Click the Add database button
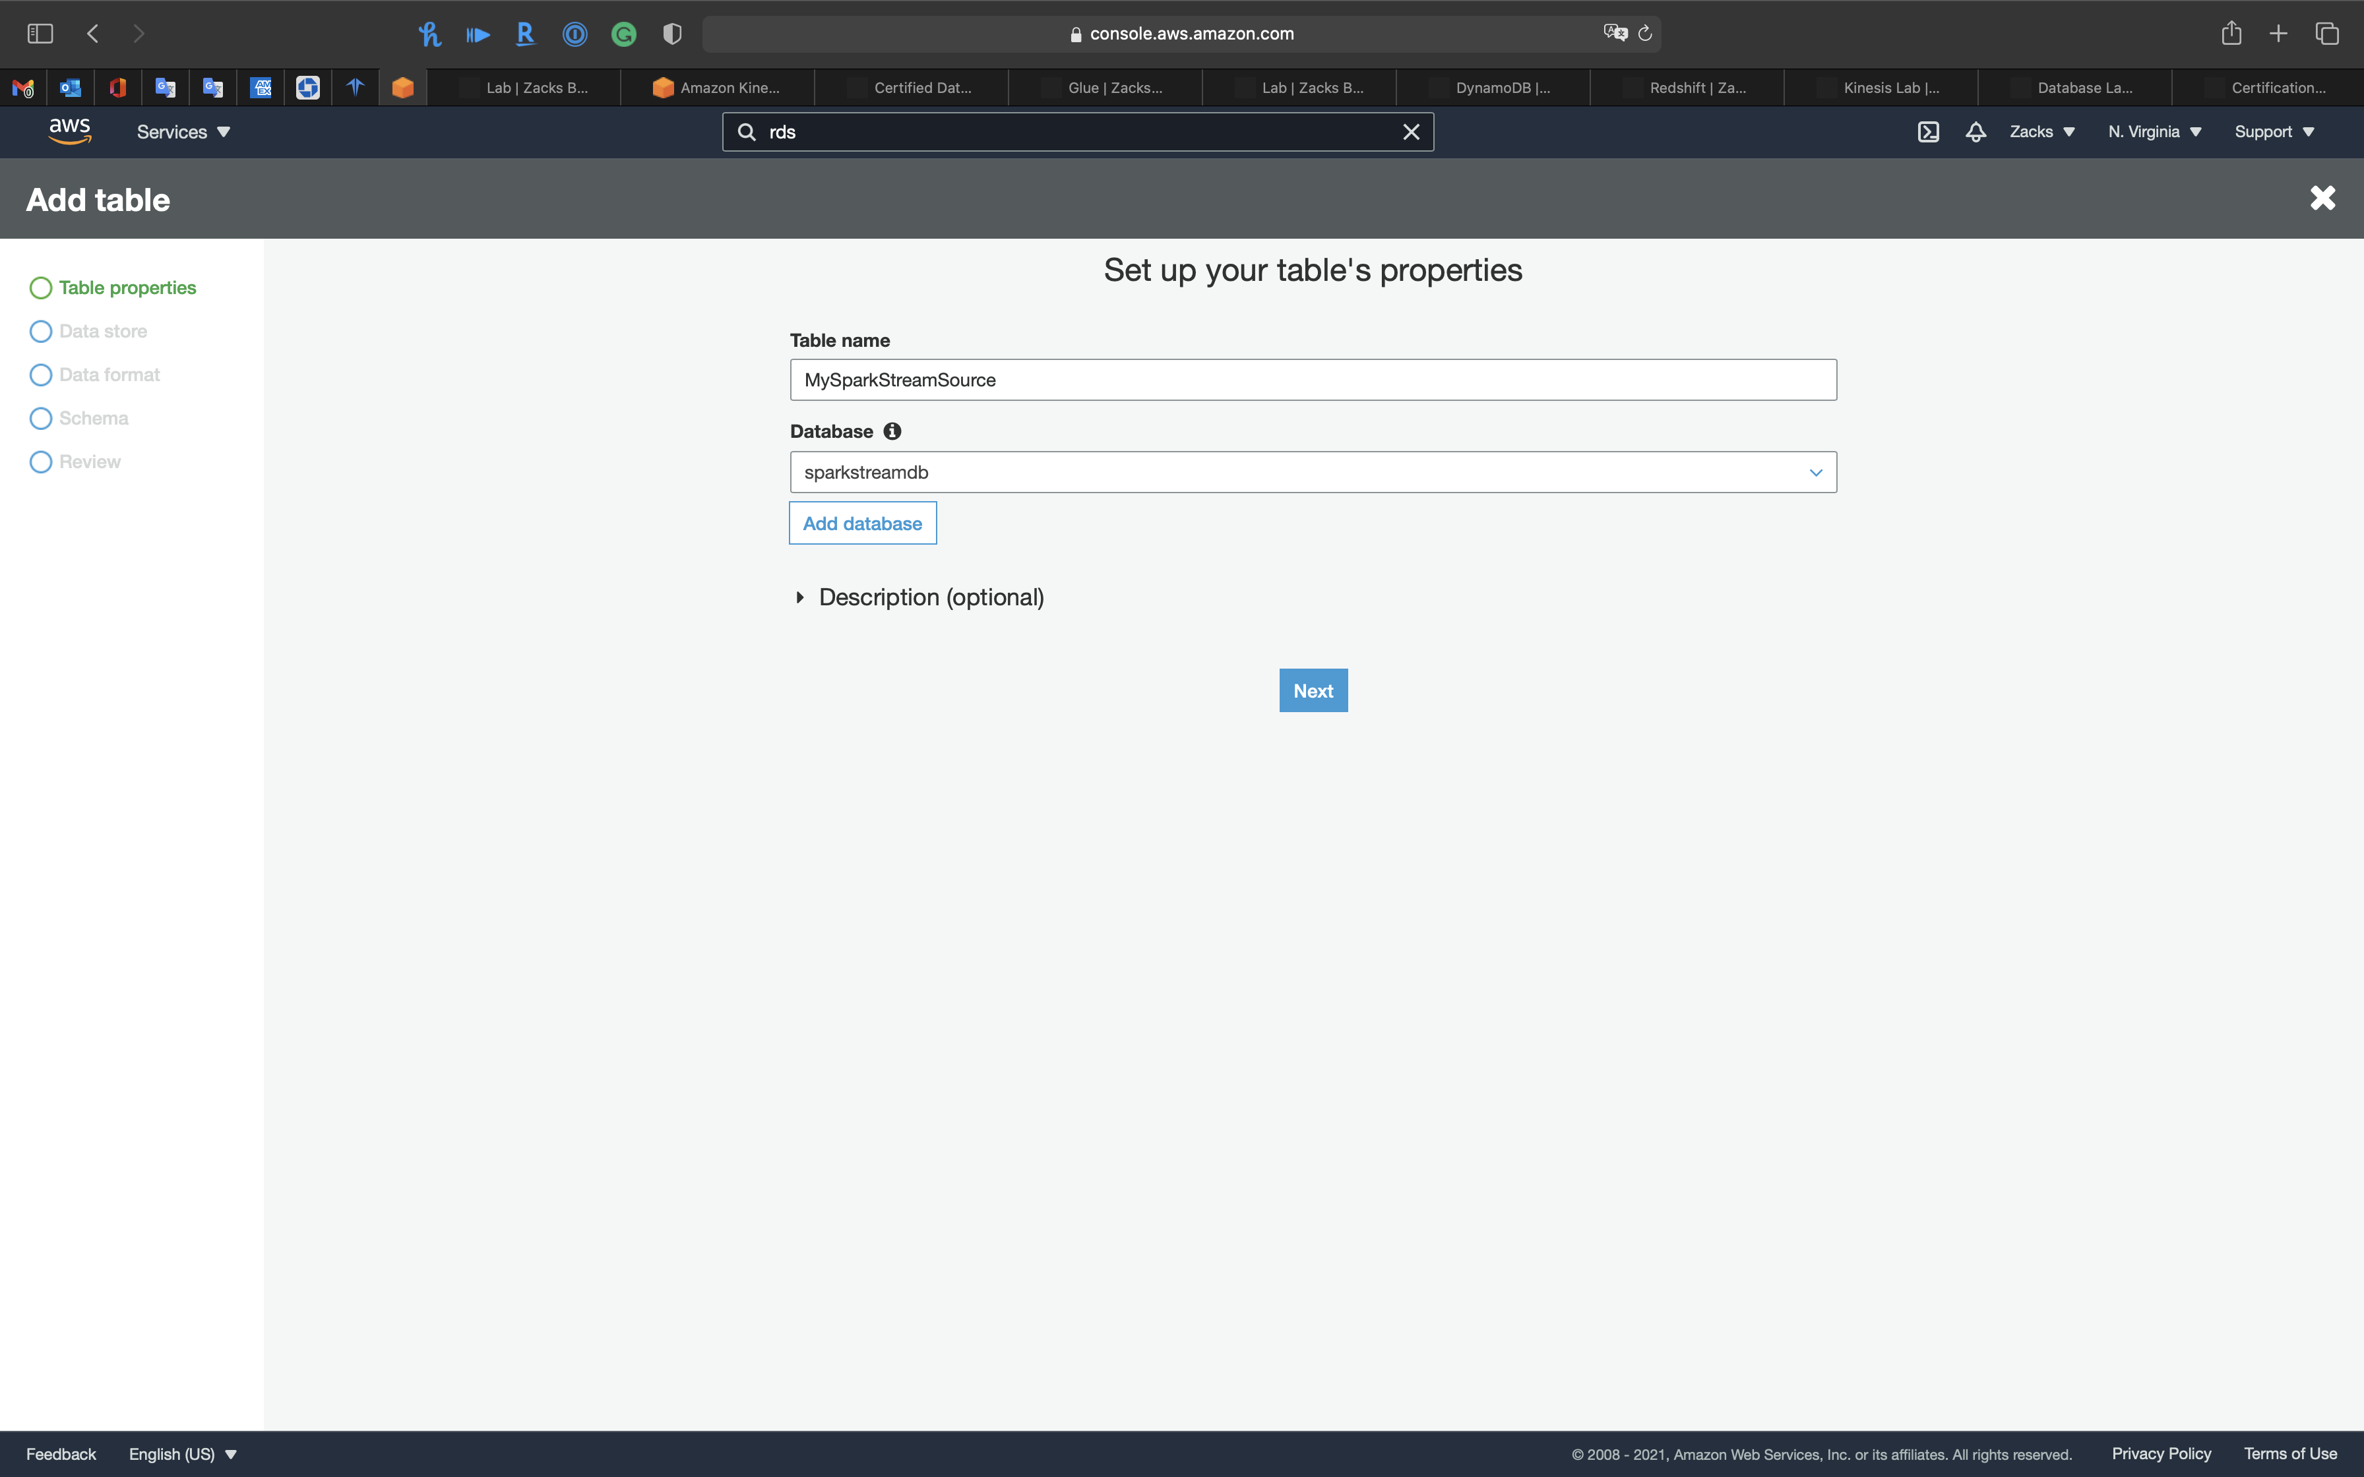The image size is (2364, 1477). (x=861, y=524)
